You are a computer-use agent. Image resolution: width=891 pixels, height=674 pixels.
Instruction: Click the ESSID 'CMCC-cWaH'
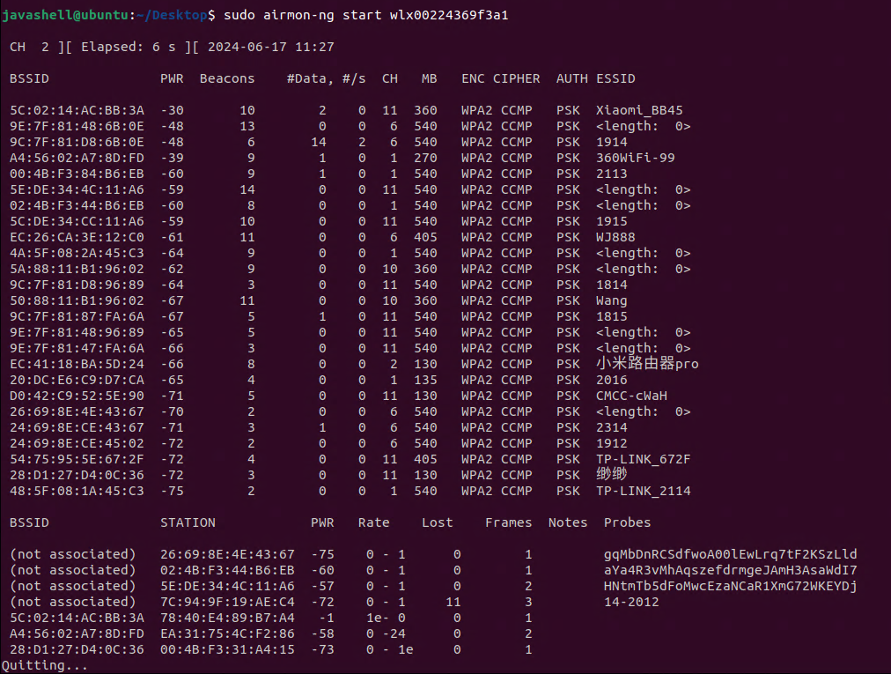[631, 396]
